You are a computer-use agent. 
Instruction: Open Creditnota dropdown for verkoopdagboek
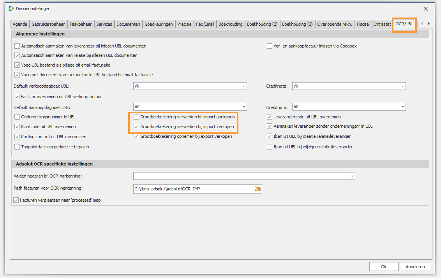(402, 86)
